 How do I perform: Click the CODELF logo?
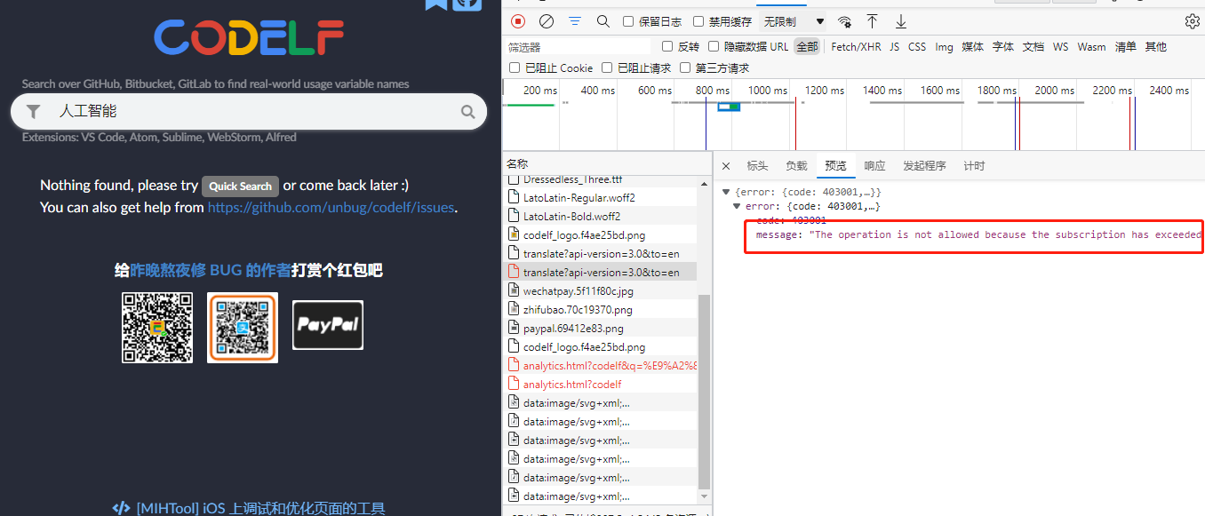point(249,37)
